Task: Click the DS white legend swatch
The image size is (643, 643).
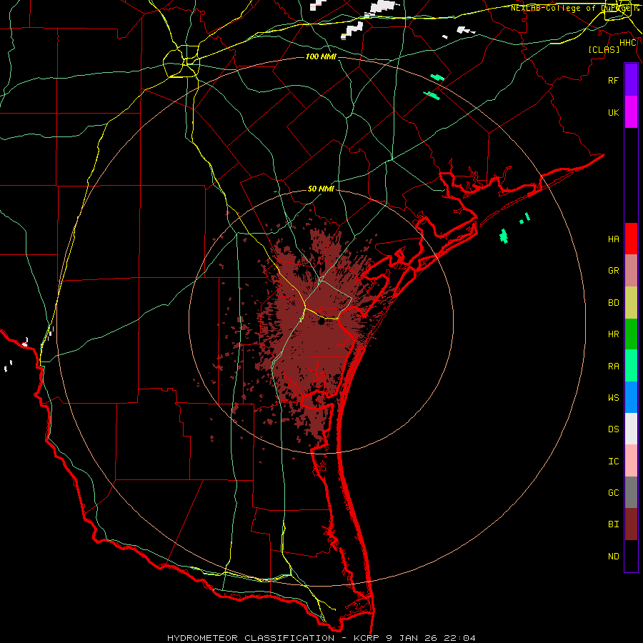Action: pos(631,429)
